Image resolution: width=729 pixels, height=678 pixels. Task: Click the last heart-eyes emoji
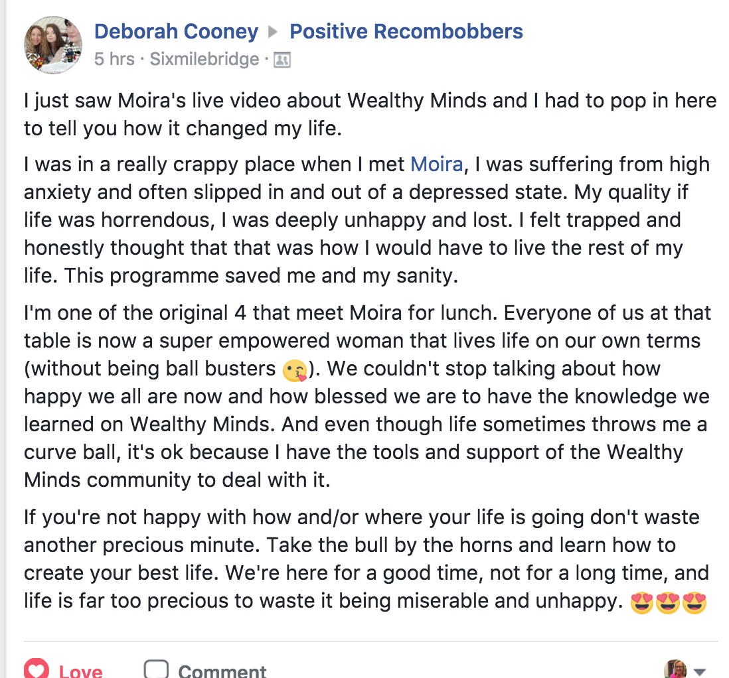(694, 602)
